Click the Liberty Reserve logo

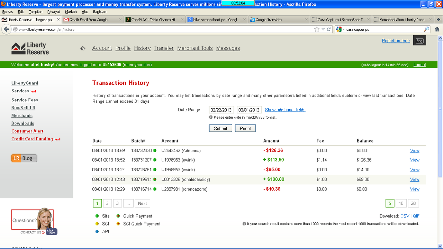30,48
